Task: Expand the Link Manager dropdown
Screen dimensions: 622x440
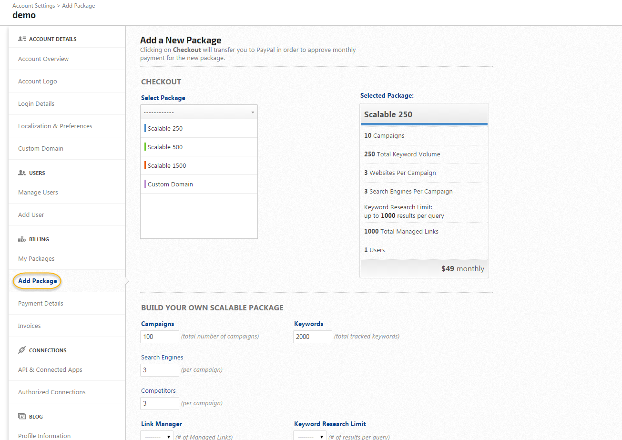Action: (157, 436)
